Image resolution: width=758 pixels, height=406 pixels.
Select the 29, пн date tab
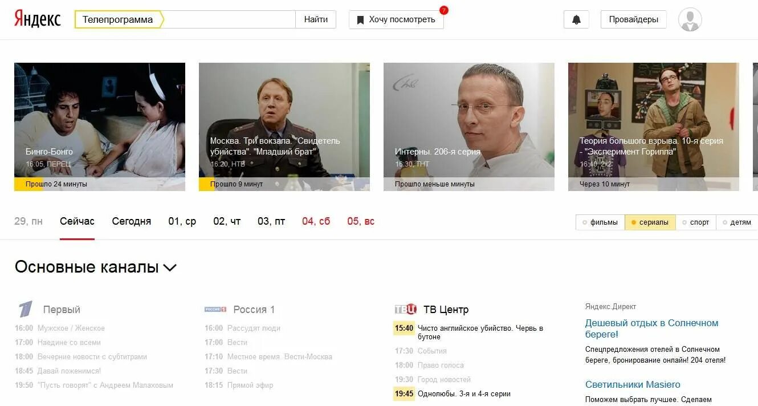pos(28,221)
